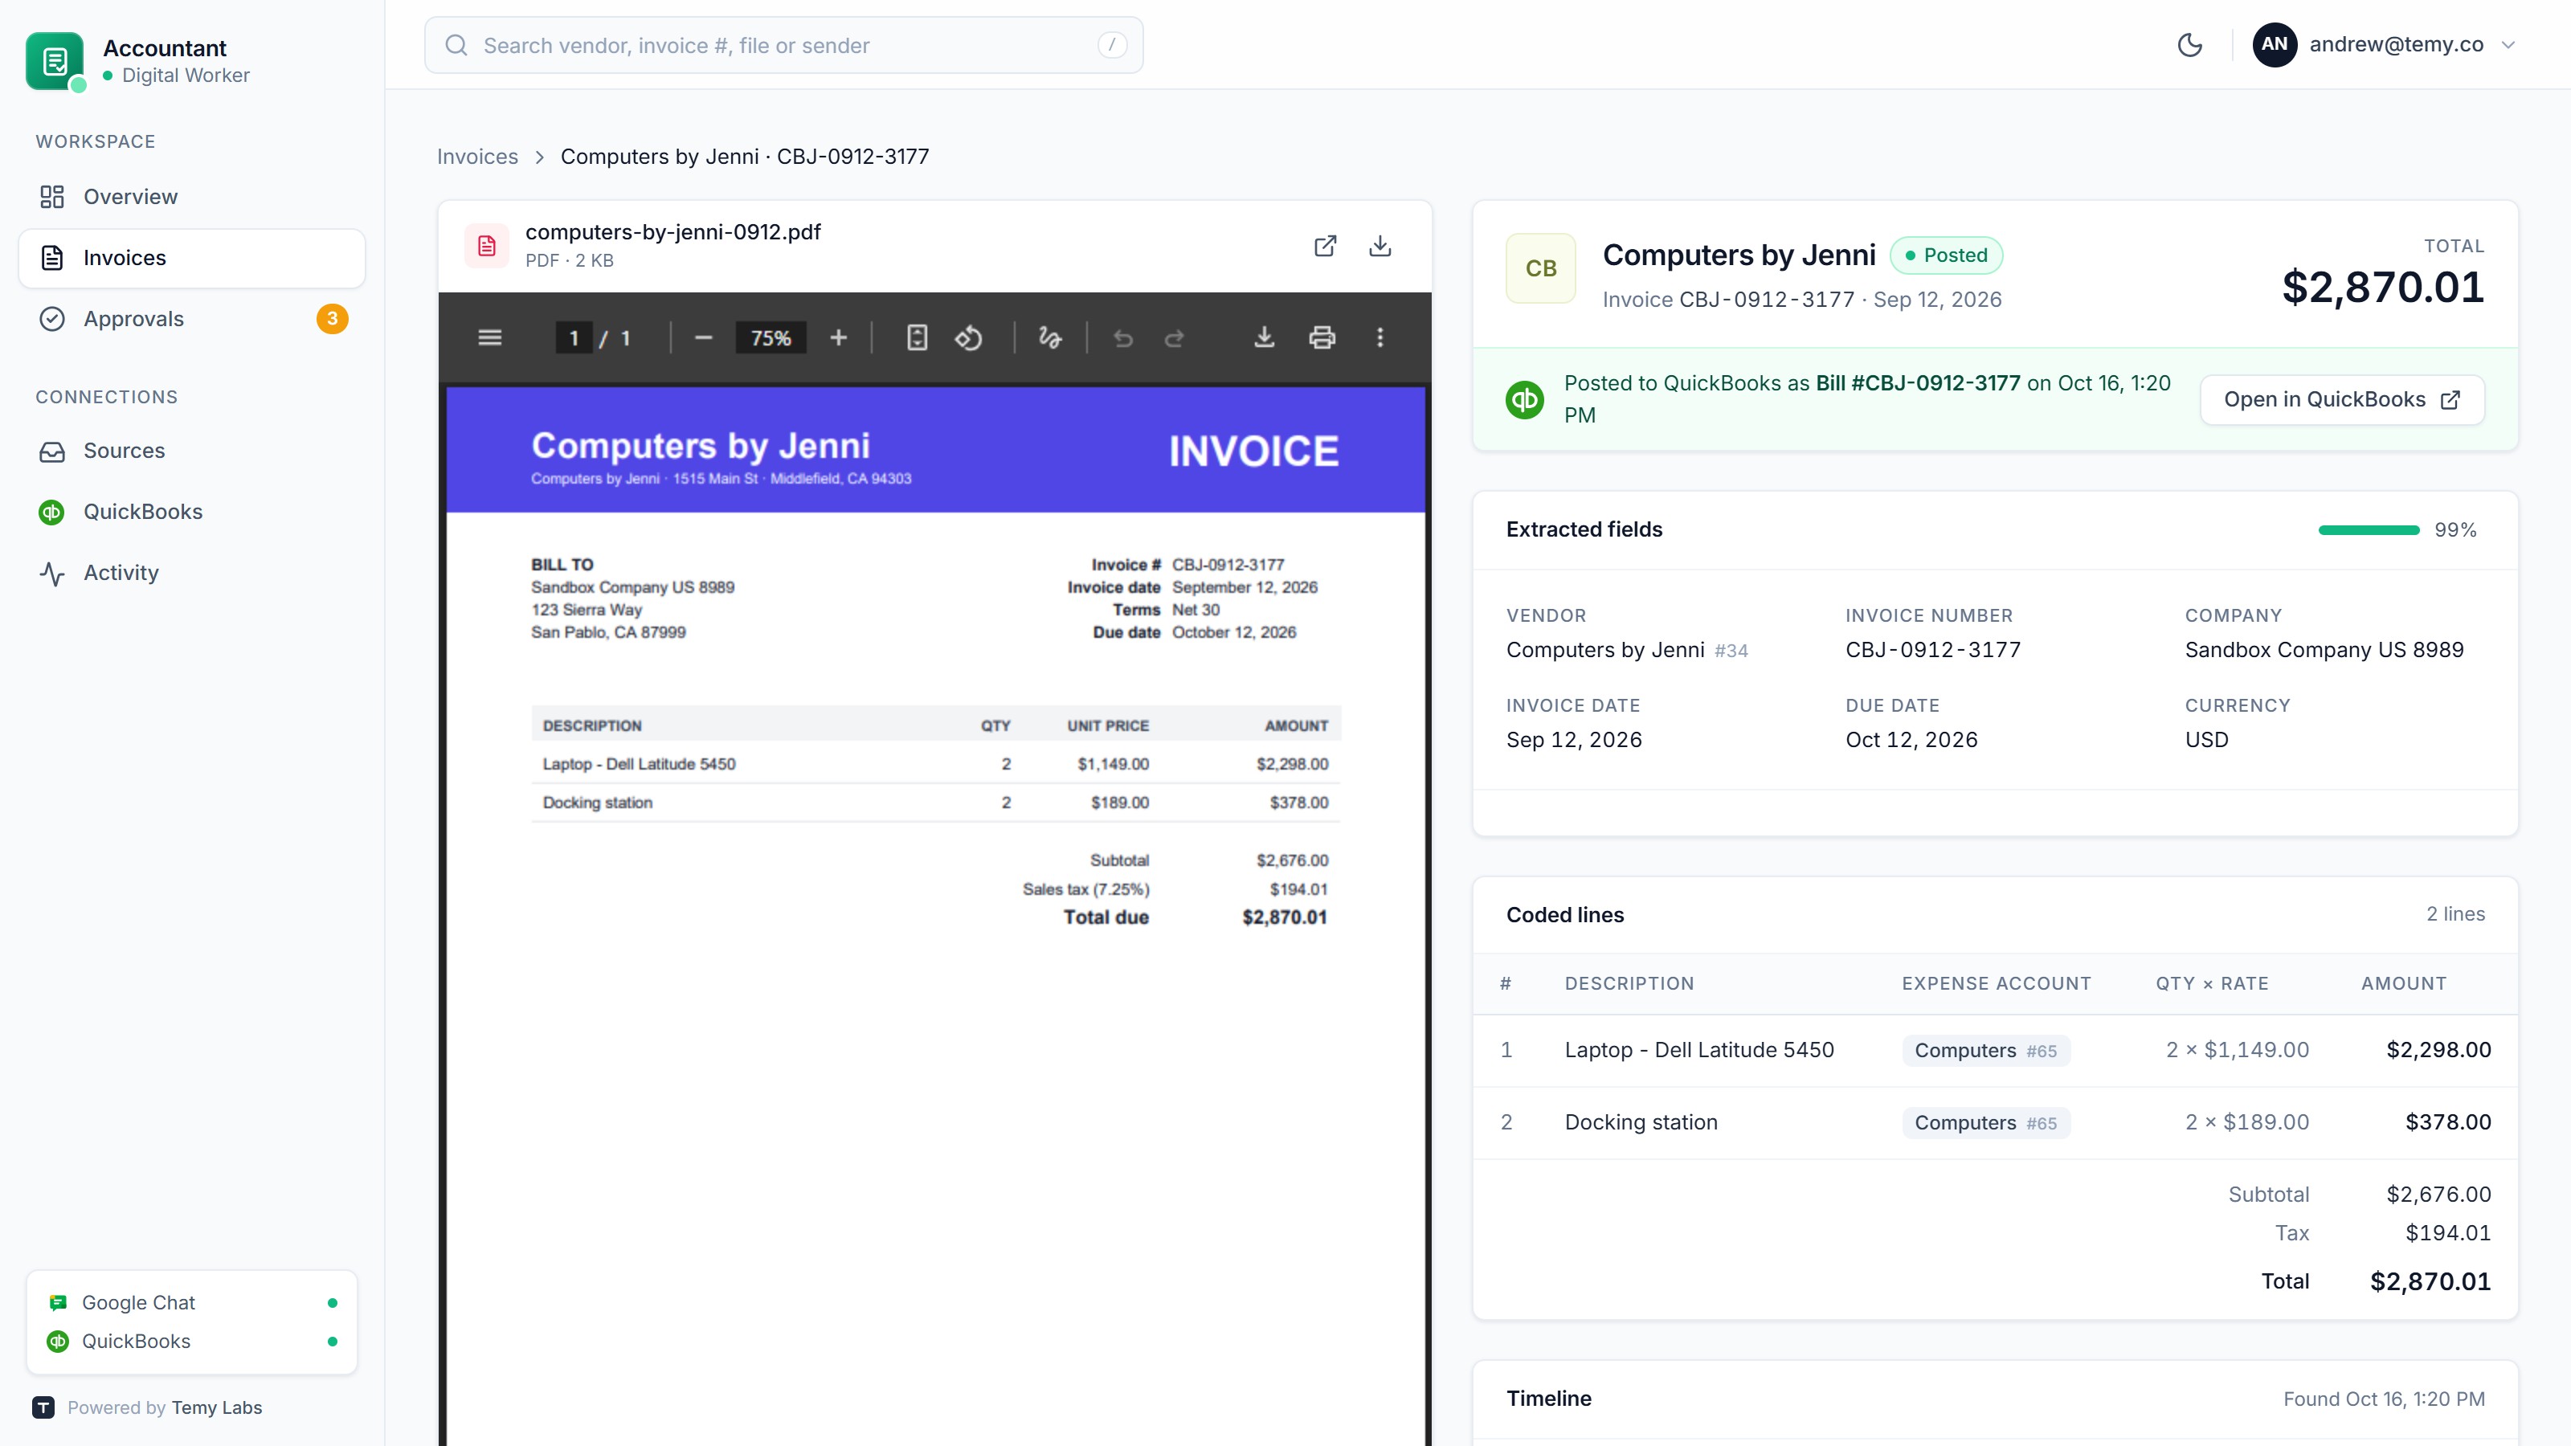Click the CB vendor avatar
Image resolution: width=2571 pixels, height=1446 pixels.
coord(1541,268)
